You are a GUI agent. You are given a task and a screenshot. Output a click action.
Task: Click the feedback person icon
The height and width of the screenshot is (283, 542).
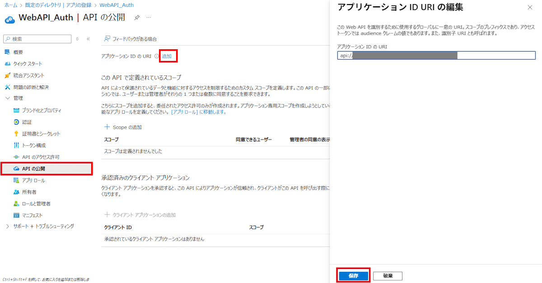(107, 39)
